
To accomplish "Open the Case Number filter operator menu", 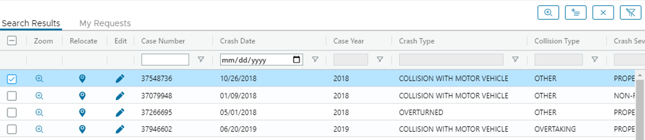I will 201,60.
